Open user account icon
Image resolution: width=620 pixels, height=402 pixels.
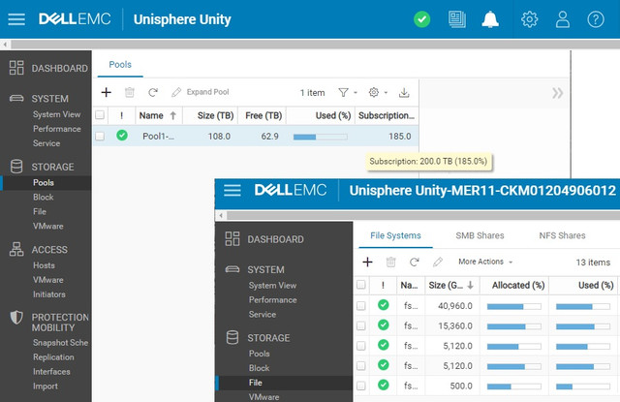(562, 19)
